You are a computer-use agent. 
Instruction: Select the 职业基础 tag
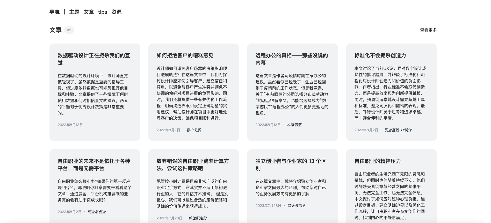(x=392, y=130)
